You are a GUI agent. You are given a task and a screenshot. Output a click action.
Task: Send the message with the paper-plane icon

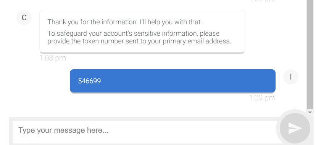tap(295, 128)
